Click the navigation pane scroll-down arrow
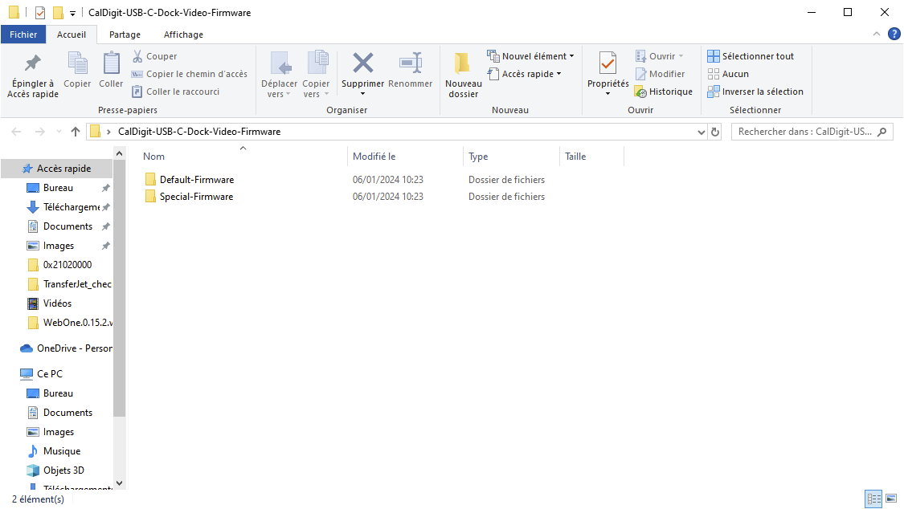904x509 pixels. pos(120,483)
